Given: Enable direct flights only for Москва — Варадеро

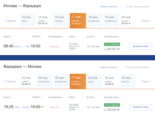Looking at the screenshot, I should [123, 6].
